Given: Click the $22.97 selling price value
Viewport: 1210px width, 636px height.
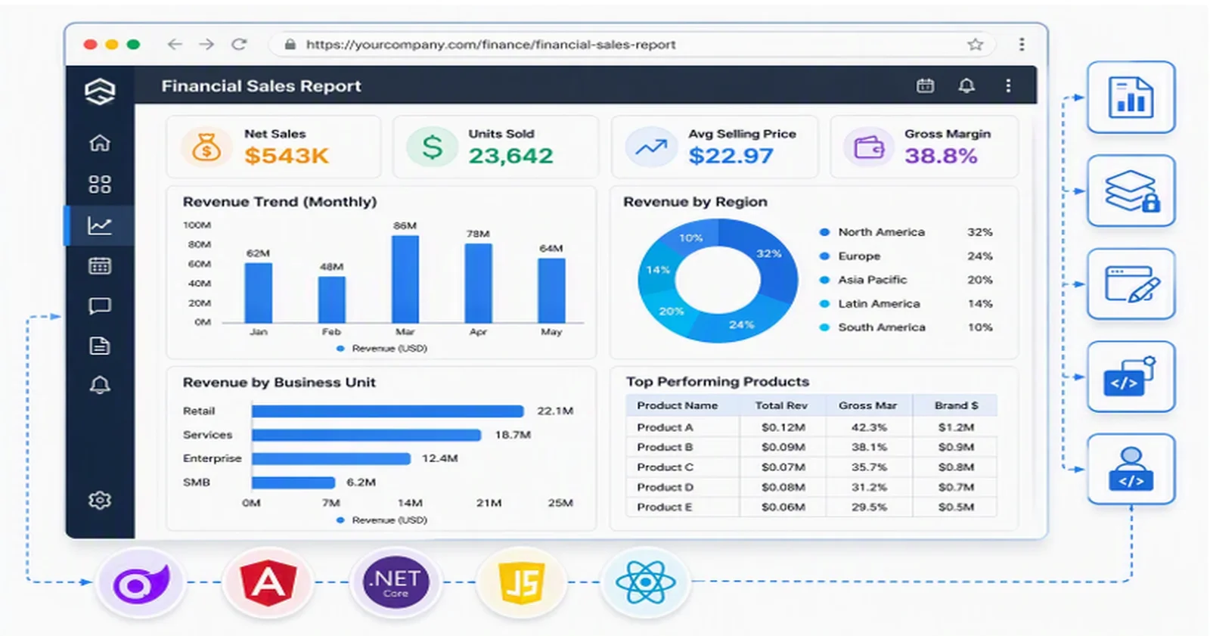Looking at the screenshot, I should pyautogui.click(x=731, y=156).
